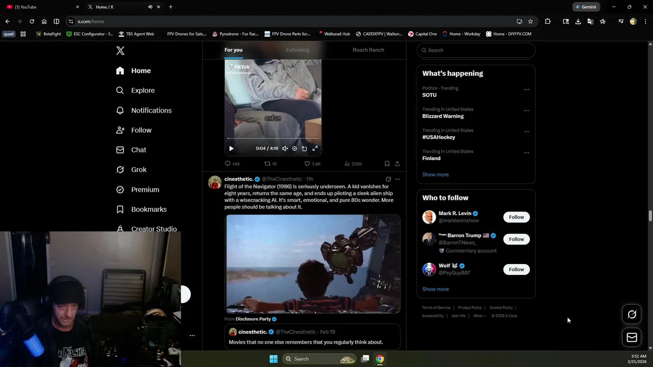
Task: Open the Gemini button in Chrome
Action: [585, 7]
